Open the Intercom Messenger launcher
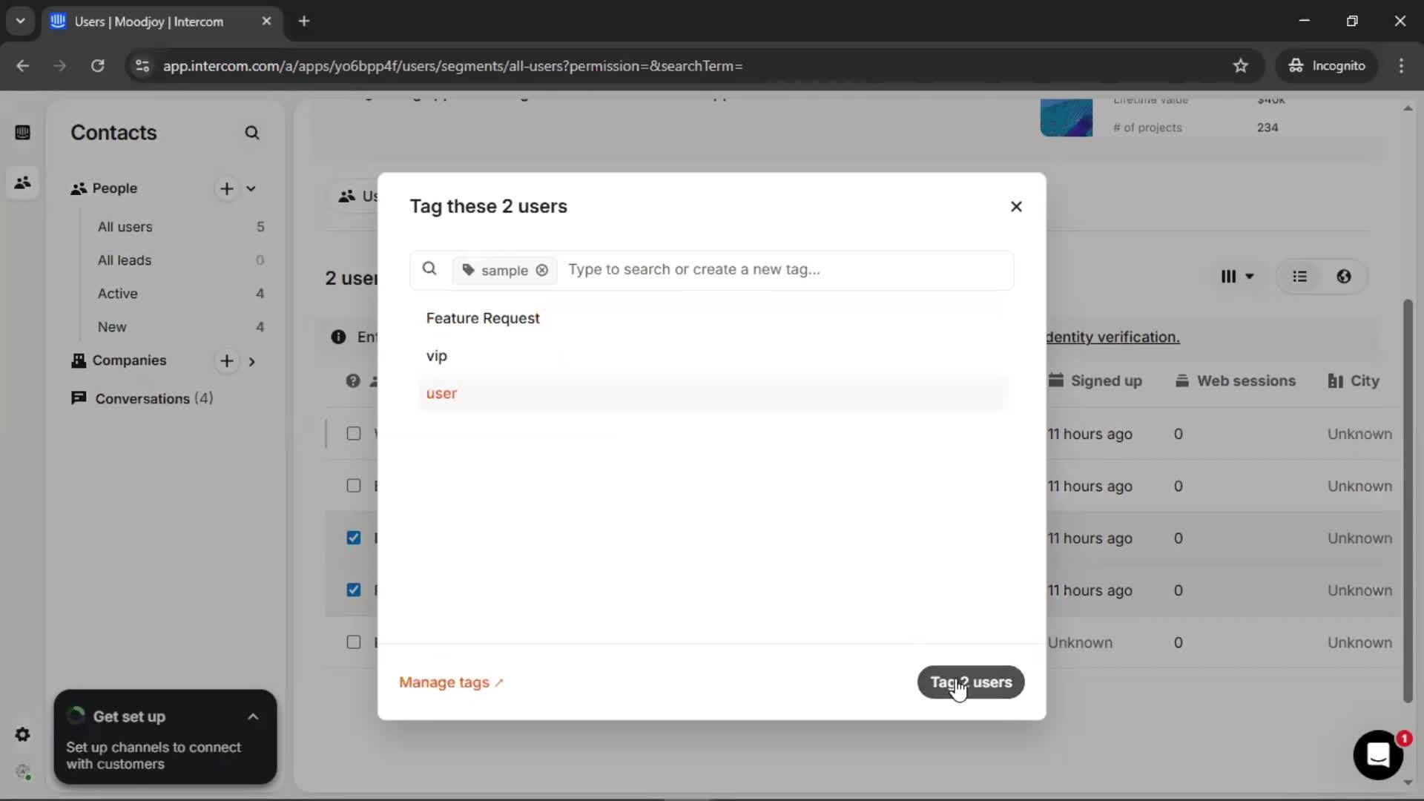This screenshot has height=801, width=1424. [1378, 755]
